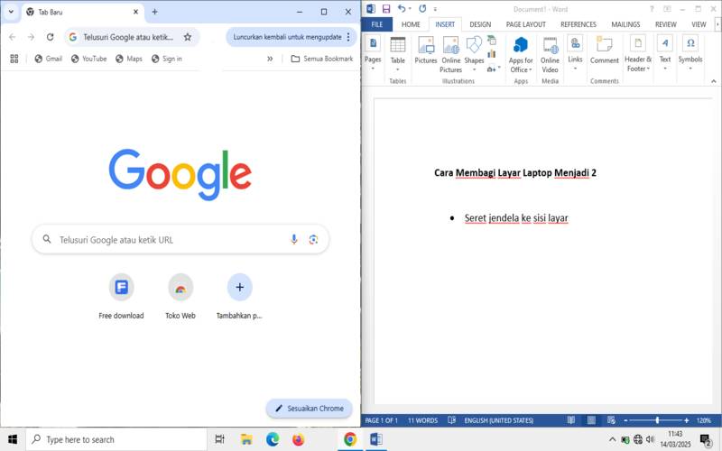Open the Free download shortcut tile

point(121,297)
